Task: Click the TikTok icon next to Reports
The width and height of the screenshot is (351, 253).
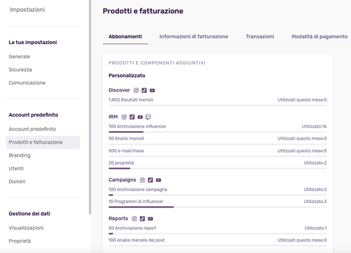Action: point(143,219)
